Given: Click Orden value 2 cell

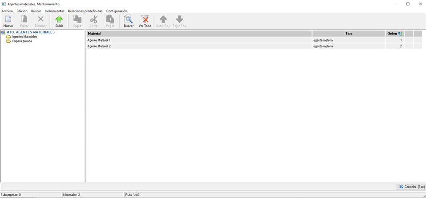Looking at the screenshot, I should coord(395,46).
